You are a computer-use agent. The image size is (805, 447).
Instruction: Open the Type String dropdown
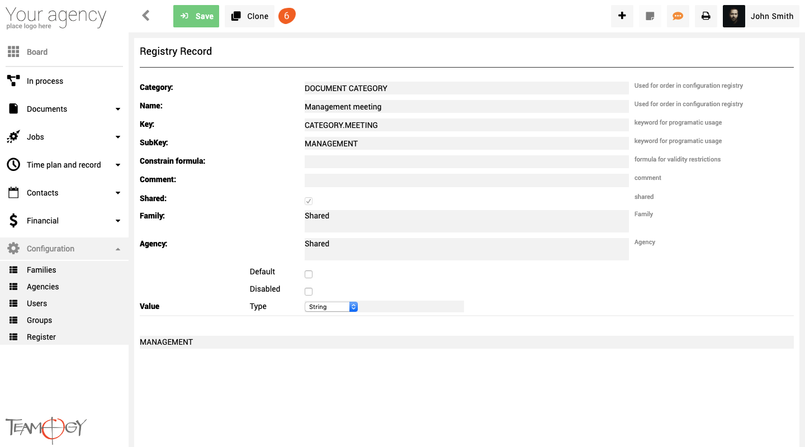331,307
